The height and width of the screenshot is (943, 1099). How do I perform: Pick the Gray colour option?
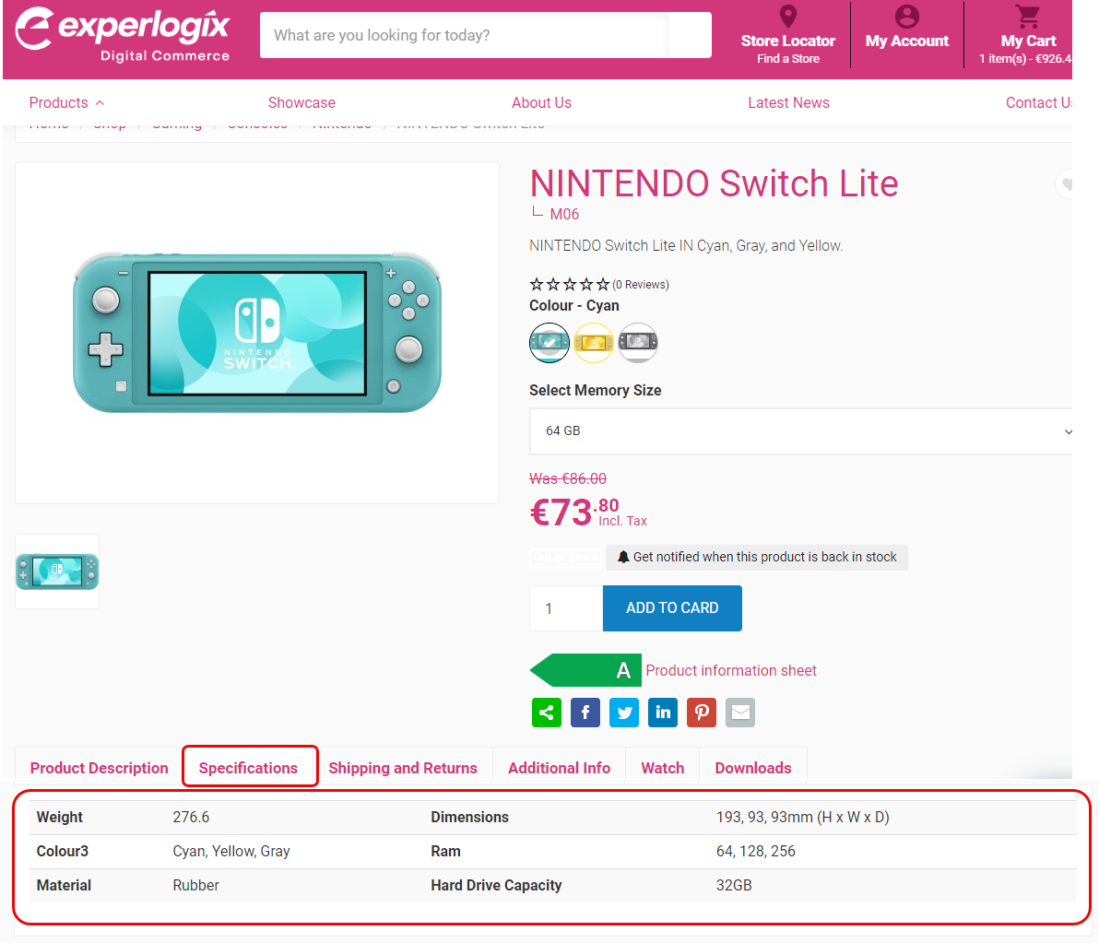click(638, 343)
